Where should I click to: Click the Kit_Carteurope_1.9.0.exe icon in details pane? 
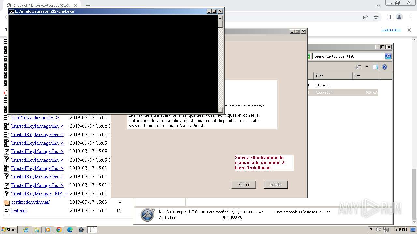[147, 215]
